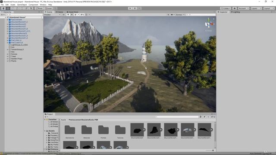The image size is (276, 155).
Task: Open the GameObject menu
Action: tap(22, 5)
